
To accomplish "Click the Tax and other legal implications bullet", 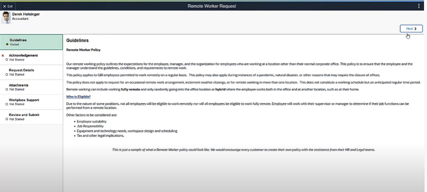I will pyautogui.click(x=101, y=136).
